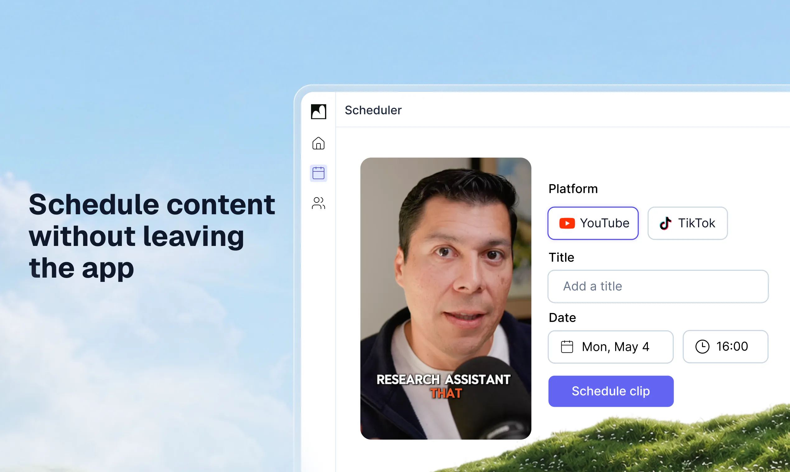
Task: Click the Scheduler page heading
Action: click(x=373, y=110)
